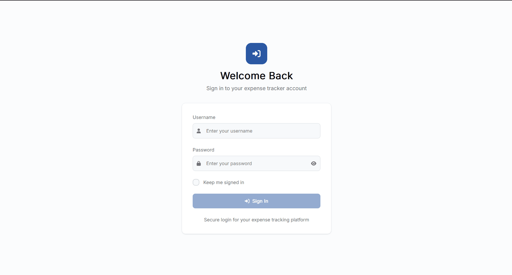
Task: Click the 'Keep me signed in' label text
Action: pos(223,182)
